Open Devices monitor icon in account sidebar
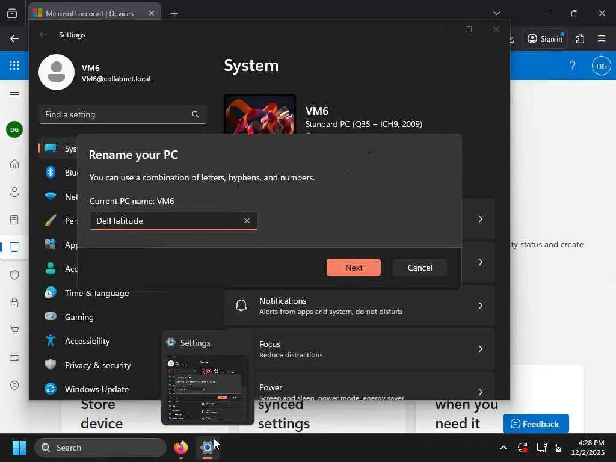 (14, 247)
